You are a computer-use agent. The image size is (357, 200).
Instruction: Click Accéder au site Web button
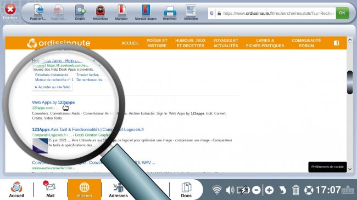(x=52, y=87)
